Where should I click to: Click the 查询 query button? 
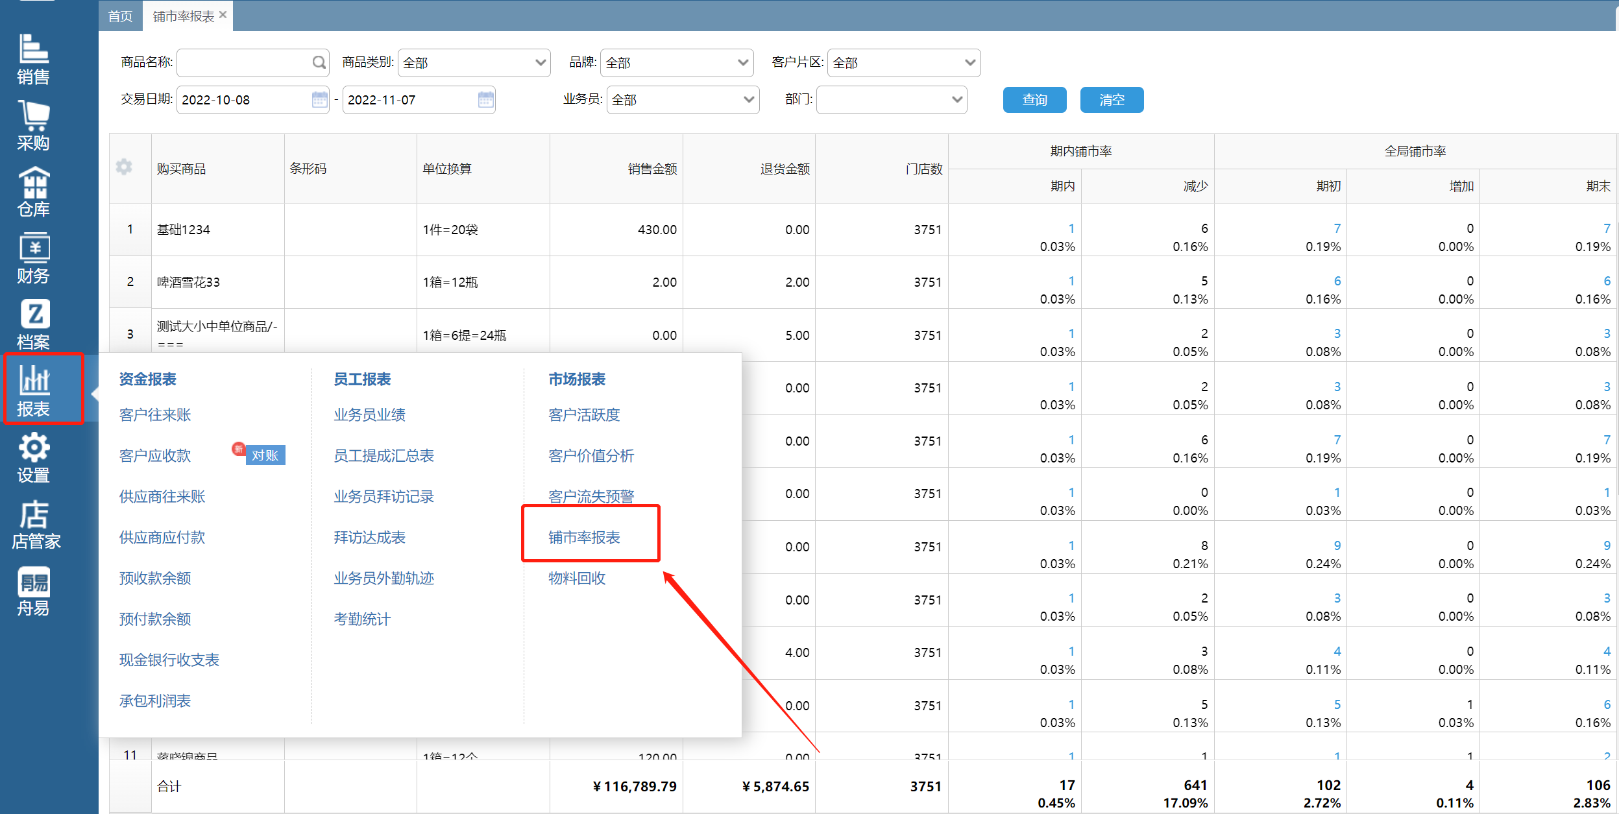point(1034,100)
